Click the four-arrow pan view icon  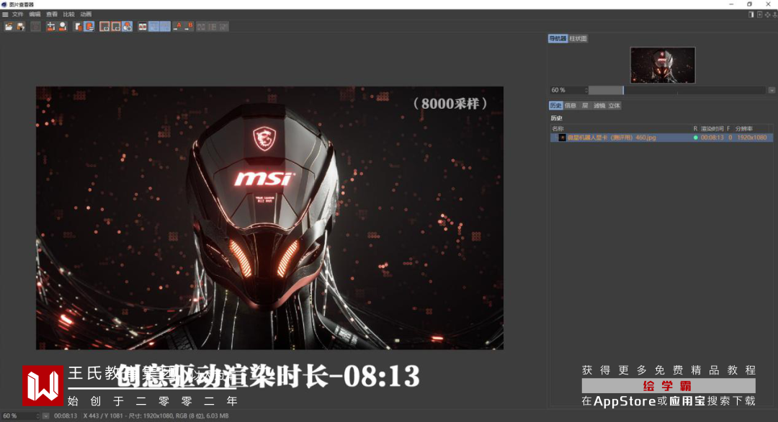(x=768, y=14)
